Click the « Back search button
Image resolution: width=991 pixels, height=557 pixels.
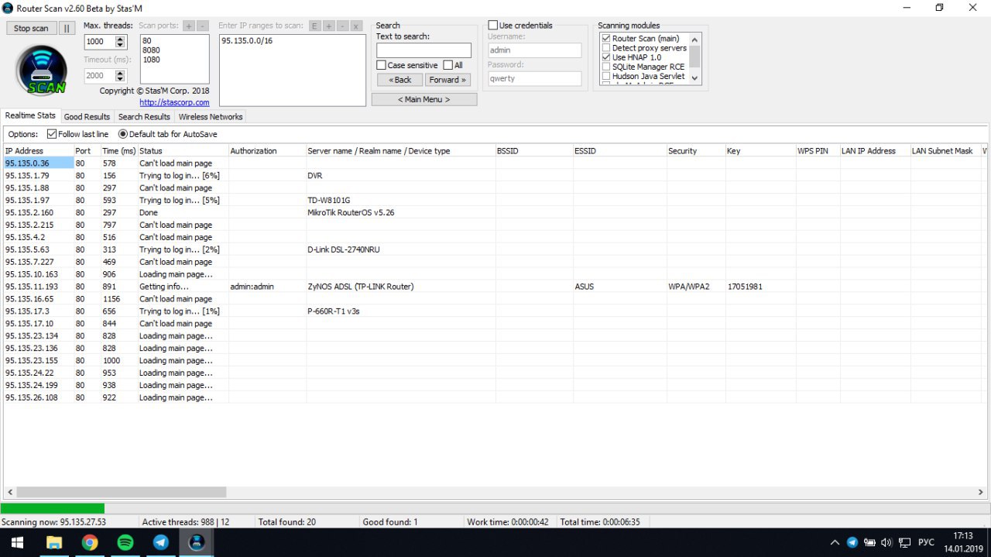[x=399, y=80]
